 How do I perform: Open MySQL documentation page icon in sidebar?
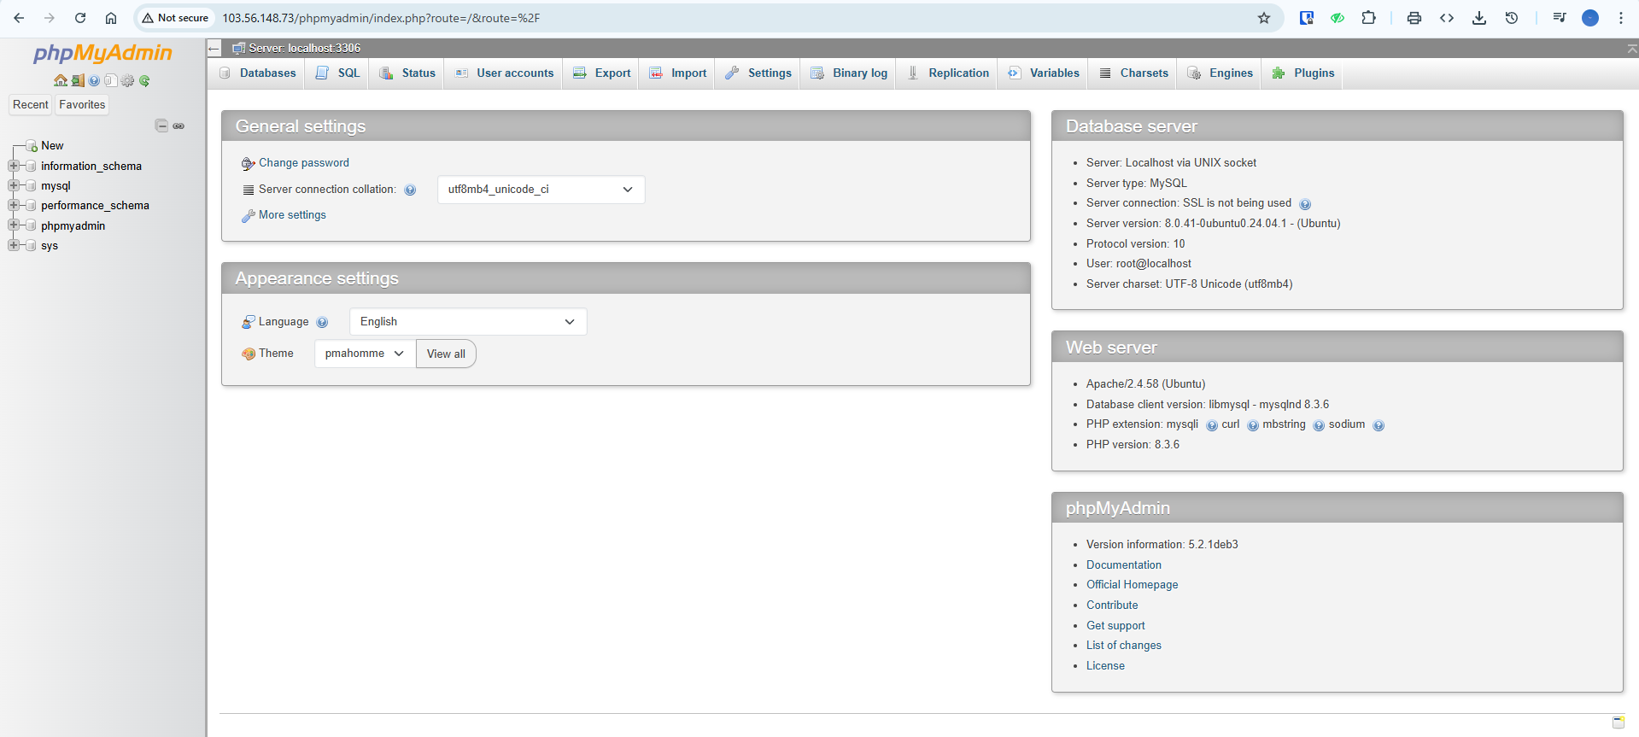pos(110,80)
